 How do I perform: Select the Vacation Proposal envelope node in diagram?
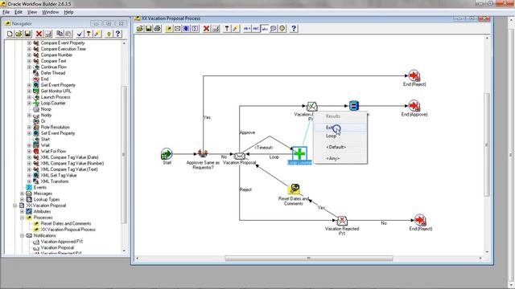[x=239, y=157]
